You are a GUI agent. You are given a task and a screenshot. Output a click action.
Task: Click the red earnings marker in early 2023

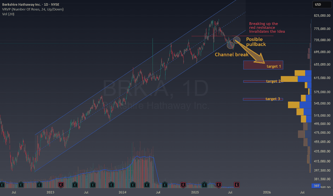(x=61, y=185)
